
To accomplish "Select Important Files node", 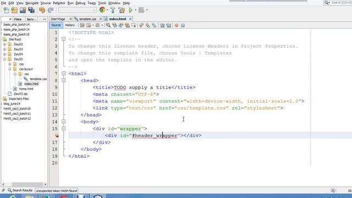I will [x=19, y=98].
